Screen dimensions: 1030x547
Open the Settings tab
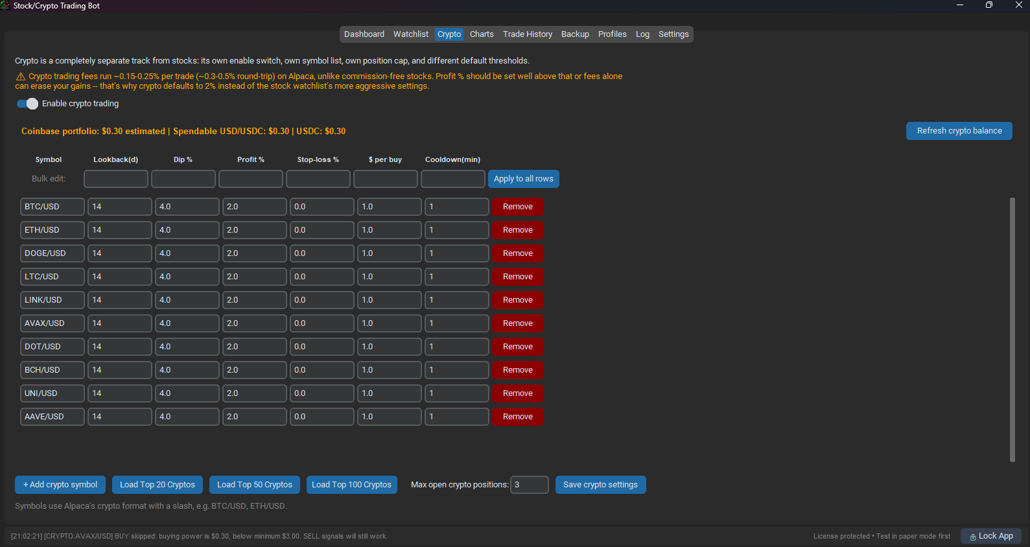(x=673, y=34)
